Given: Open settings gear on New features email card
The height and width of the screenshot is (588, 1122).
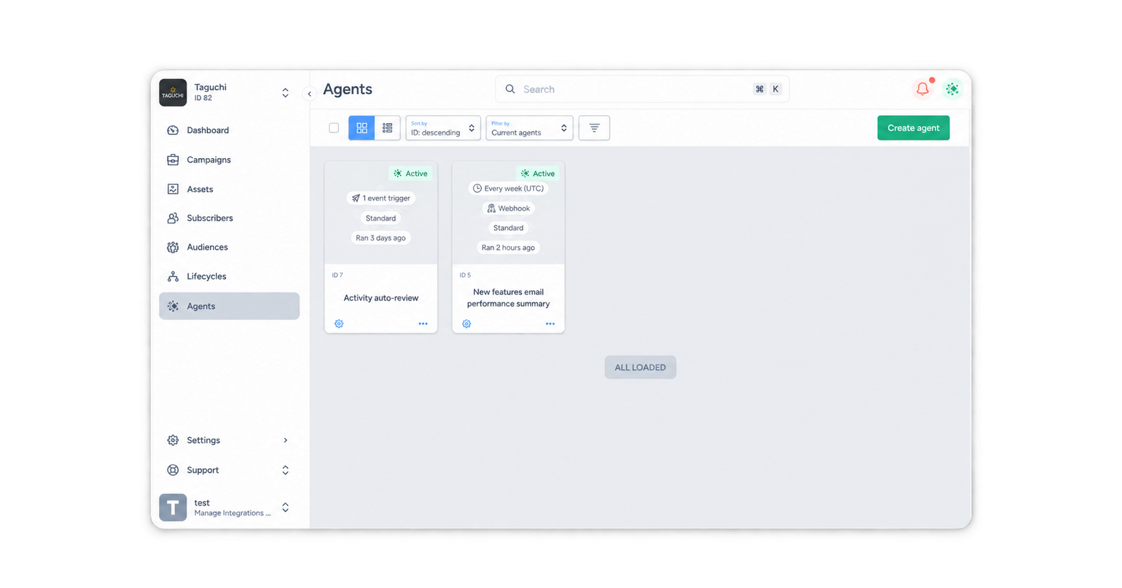Looking at the screenshot, I should [x=466, y=324].
